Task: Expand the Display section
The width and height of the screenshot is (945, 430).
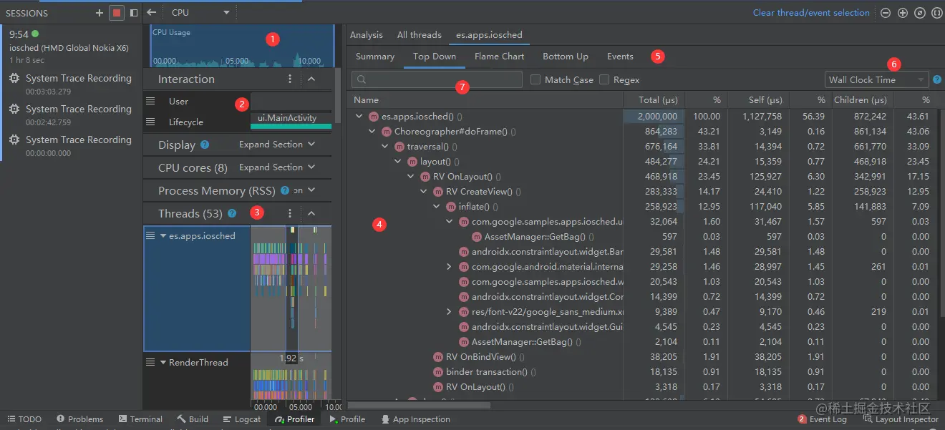Action: [x=277, y=145]
